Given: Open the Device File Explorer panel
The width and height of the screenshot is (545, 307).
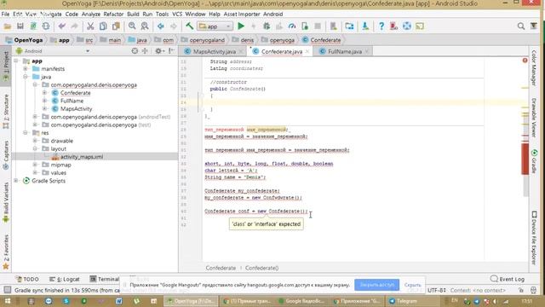Looking at the screenshot, I should click(534, 238).
